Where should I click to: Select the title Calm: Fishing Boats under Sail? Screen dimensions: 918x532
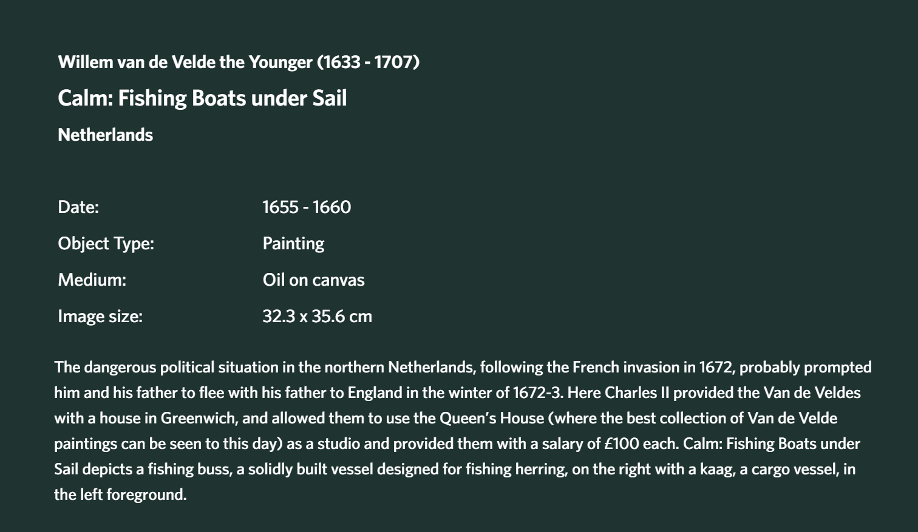click(202, 98)
